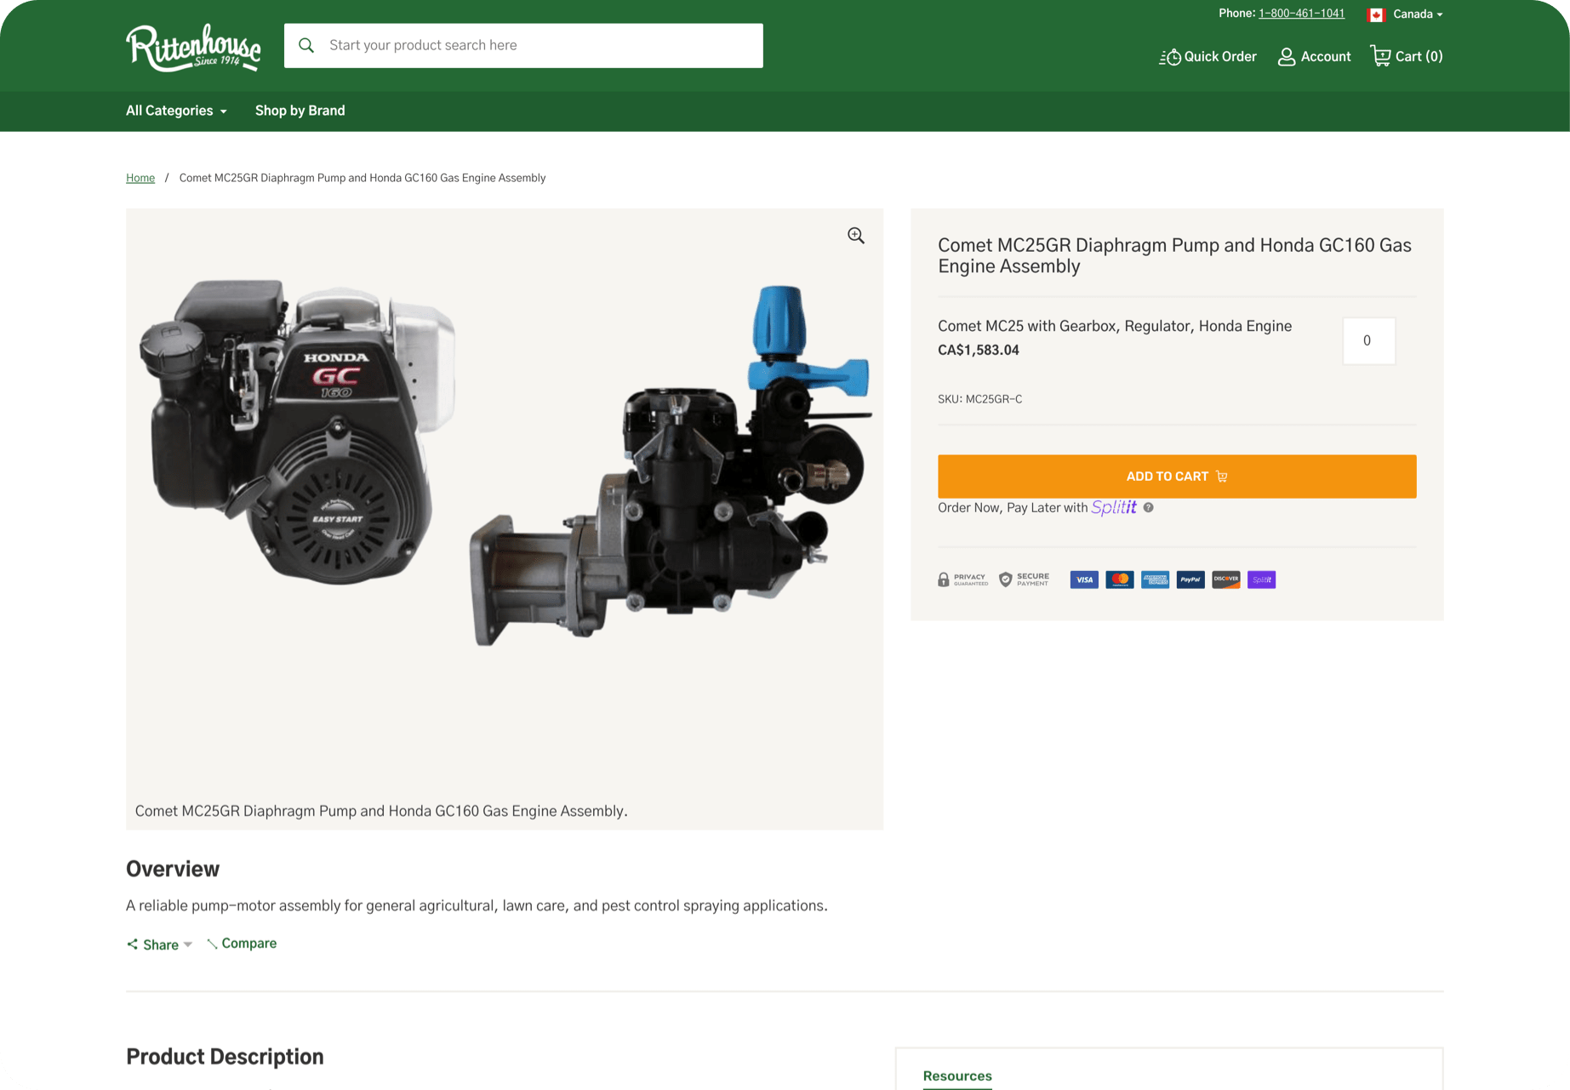Screen dimensions: 1570x1090
Task: Click the Quick Order clock icon
Action: (1170, 56)
